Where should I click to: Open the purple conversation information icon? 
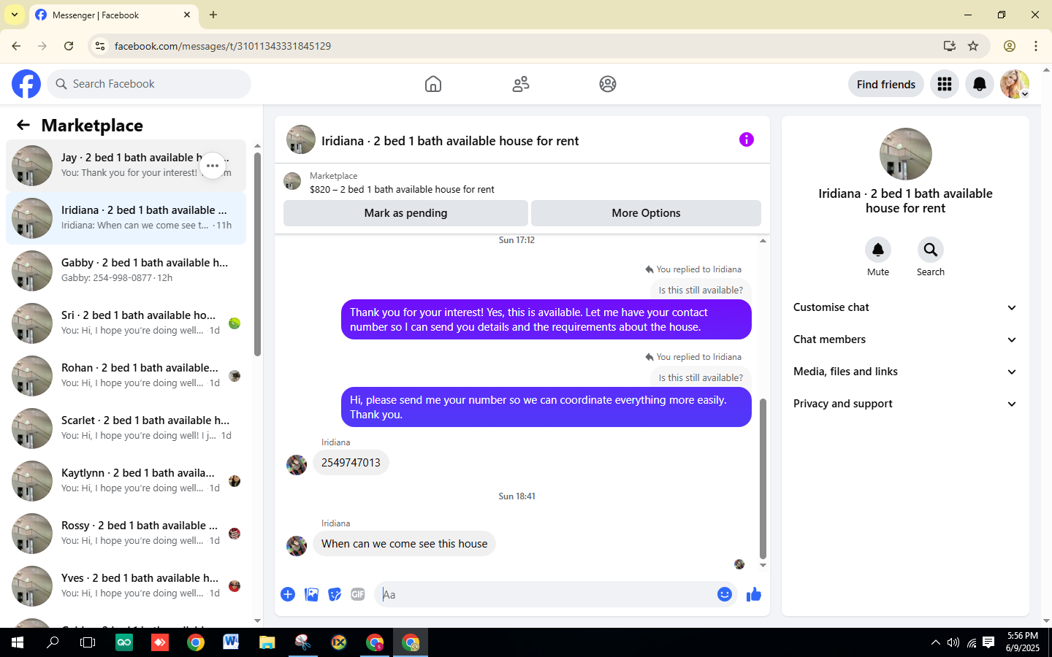[746, 139]
